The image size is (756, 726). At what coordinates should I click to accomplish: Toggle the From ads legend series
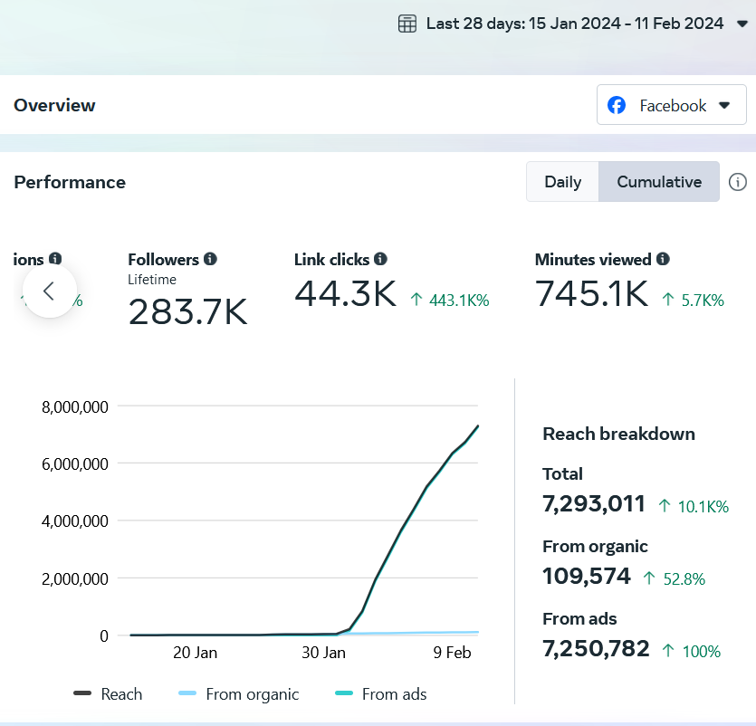[x=381, y=694]
